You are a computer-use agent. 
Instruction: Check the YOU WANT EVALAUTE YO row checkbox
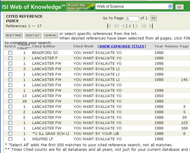tap(10, 63)
